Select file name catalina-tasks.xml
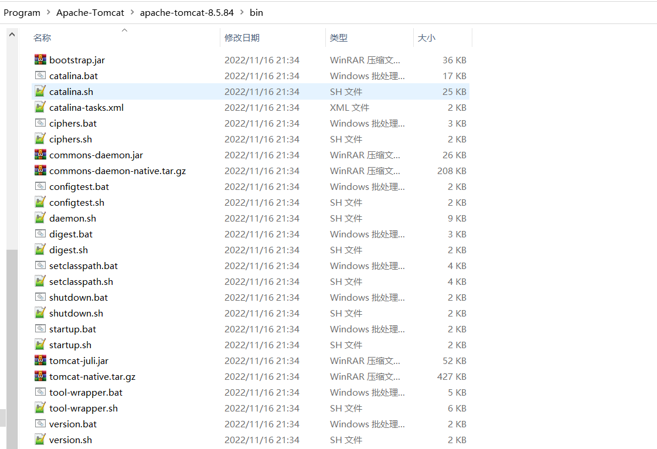Viewport: 657px width, 449px height. pyautogui.click(x=86, y=107)
